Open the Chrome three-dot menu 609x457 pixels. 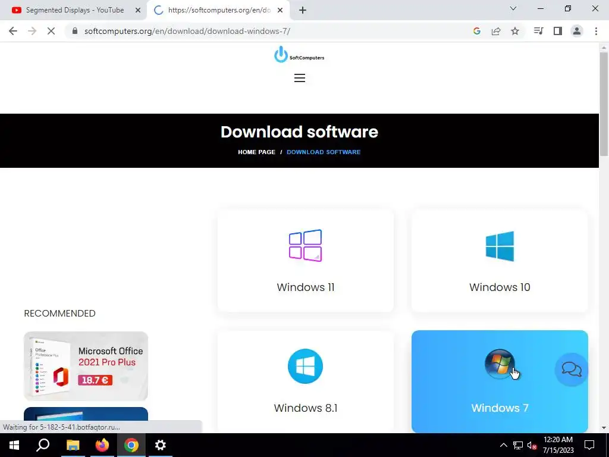tap(596, 31)
